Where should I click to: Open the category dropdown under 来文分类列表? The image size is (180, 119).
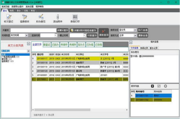[28, 51]
